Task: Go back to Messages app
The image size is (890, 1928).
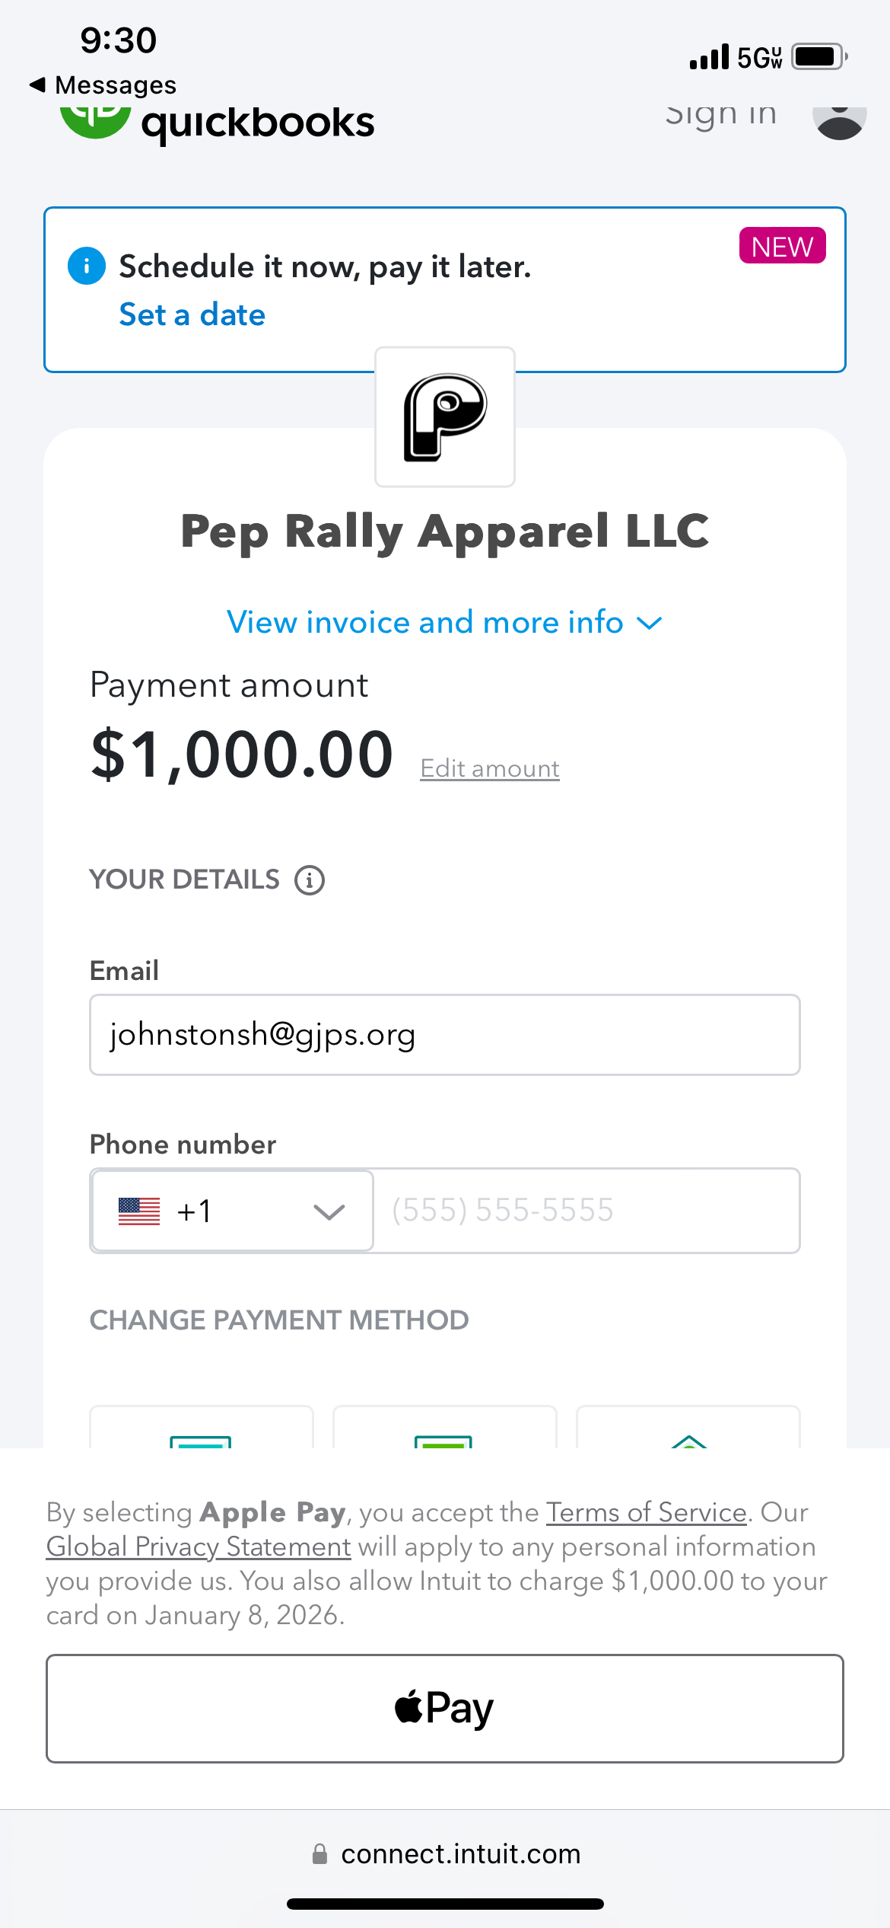Action: (x=103, y=85)
